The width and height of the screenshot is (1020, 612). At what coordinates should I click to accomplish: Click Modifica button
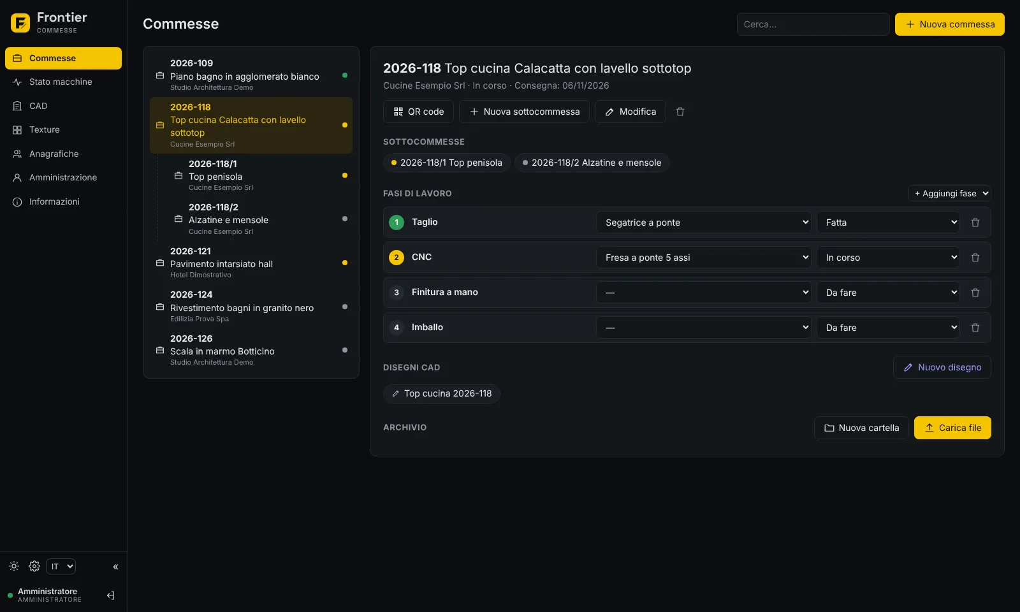coord(630,112)
